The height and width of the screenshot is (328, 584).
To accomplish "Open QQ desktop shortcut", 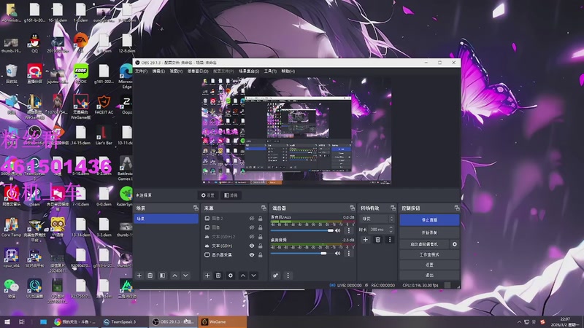I will coord(34,43).
